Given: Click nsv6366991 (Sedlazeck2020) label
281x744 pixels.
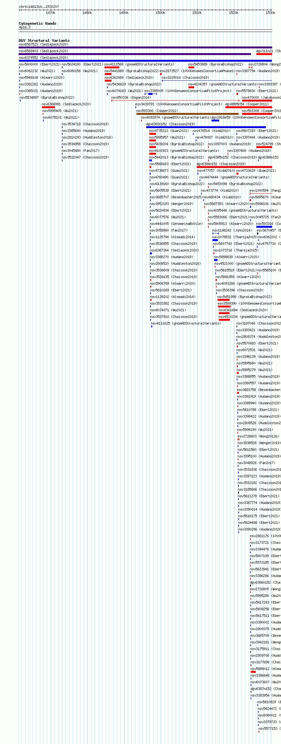Looking at the screenshot, I should click(66, 104).
